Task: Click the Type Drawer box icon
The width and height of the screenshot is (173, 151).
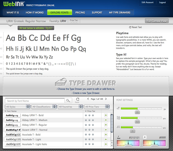Action: point(61,82)
